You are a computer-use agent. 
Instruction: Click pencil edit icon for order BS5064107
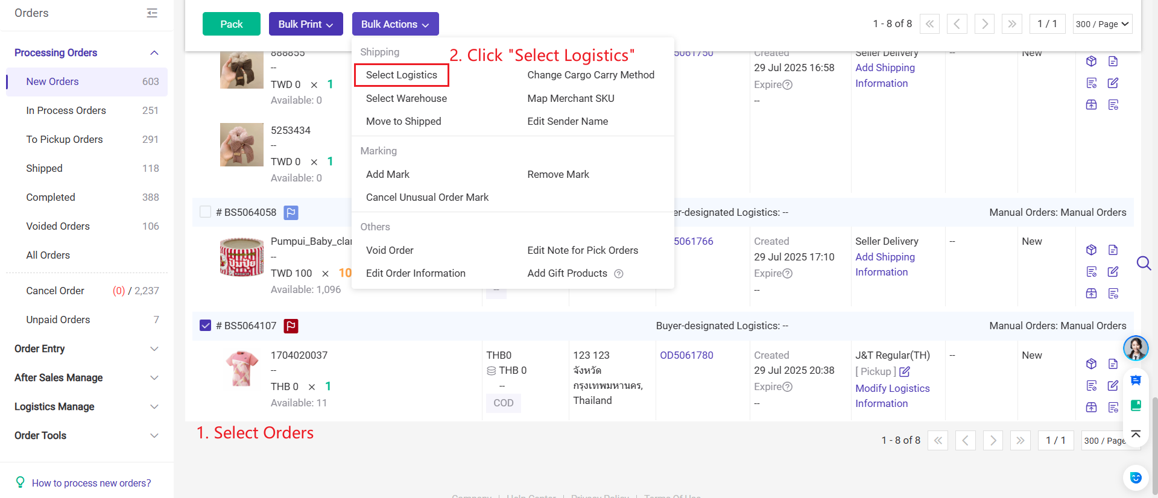(1113, 385)
